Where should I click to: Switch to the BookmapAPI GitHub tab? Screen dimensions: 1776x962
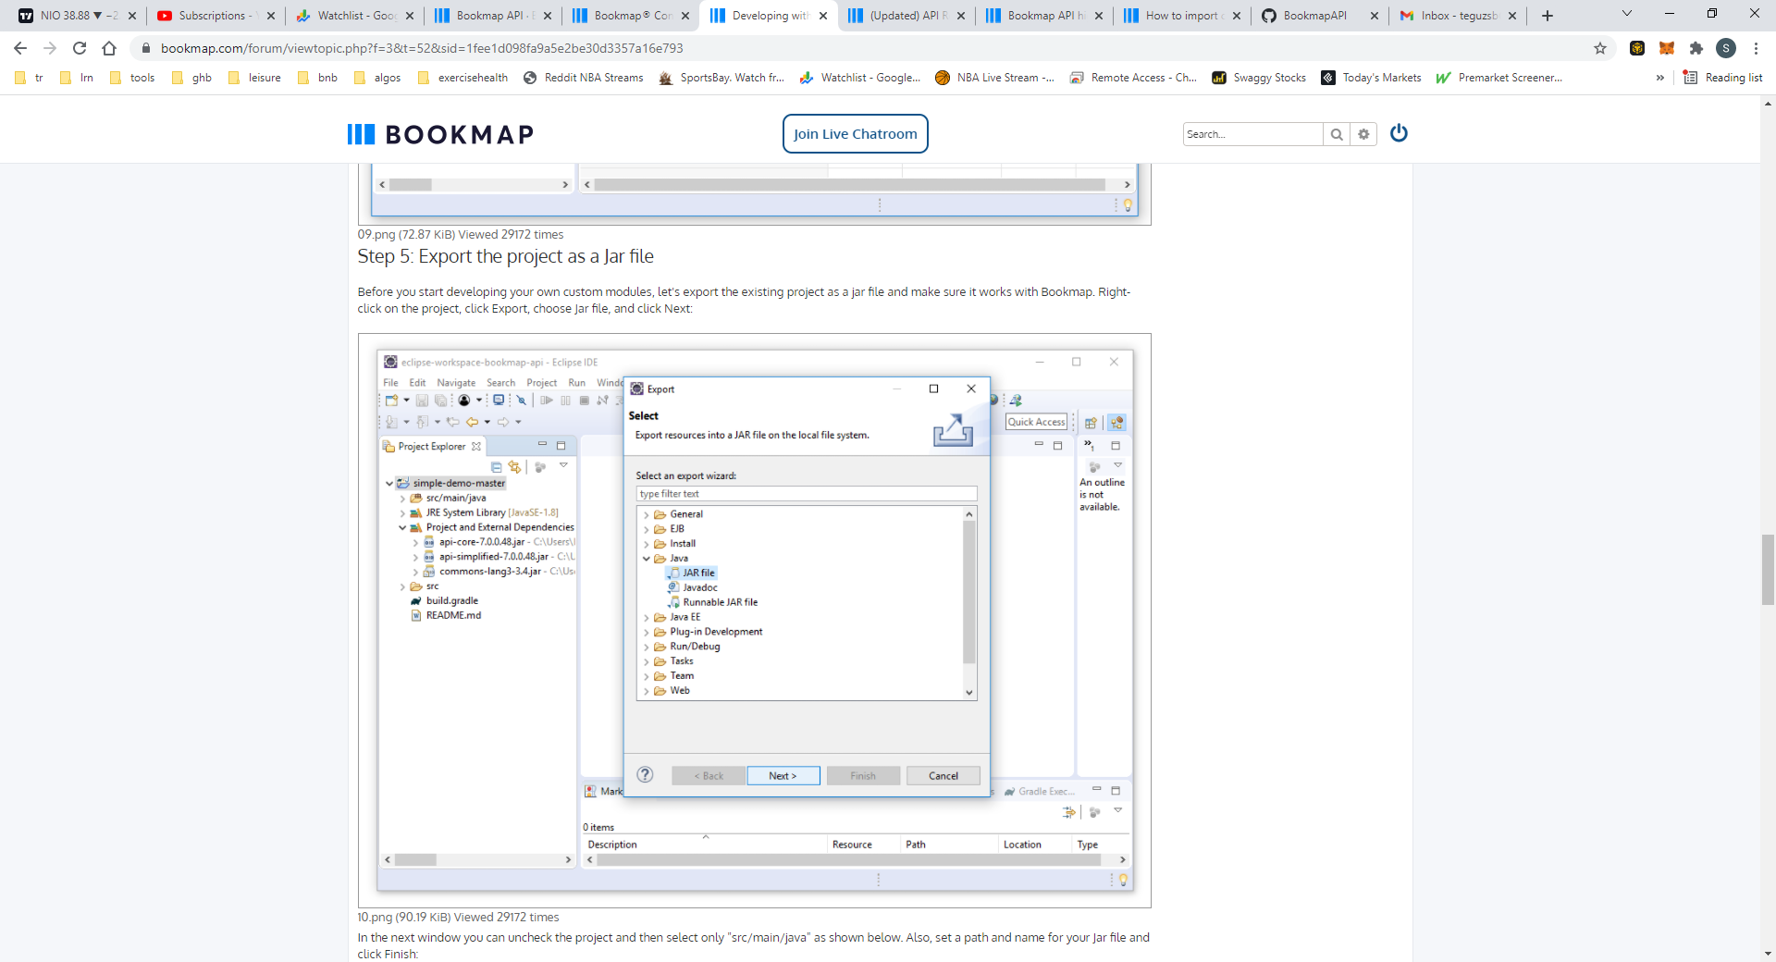tap(1313, 16)
